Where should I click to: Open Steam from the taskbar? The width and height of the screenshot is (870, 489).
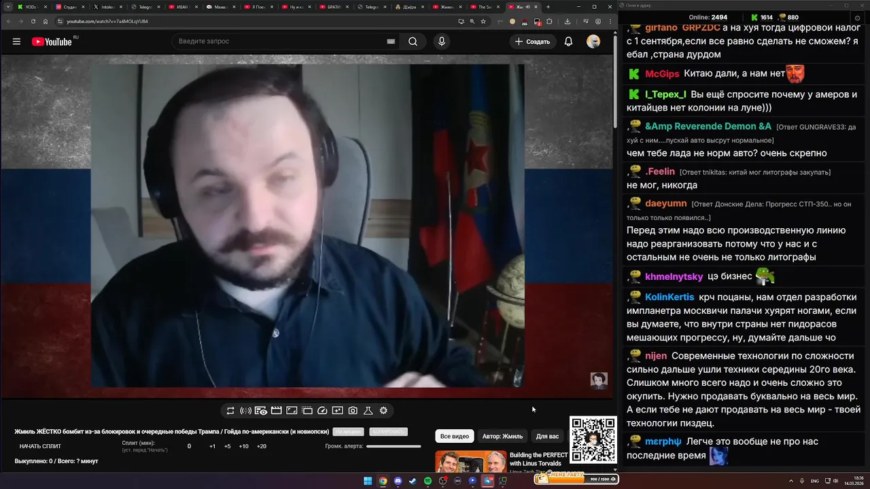pos(413,481)
